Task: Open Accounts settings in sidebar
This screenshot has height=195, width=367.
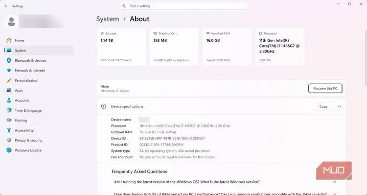Action: point(39,100)
